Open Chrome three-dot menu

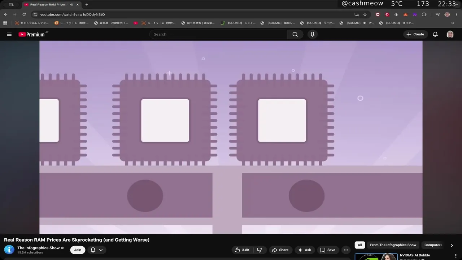456,14
